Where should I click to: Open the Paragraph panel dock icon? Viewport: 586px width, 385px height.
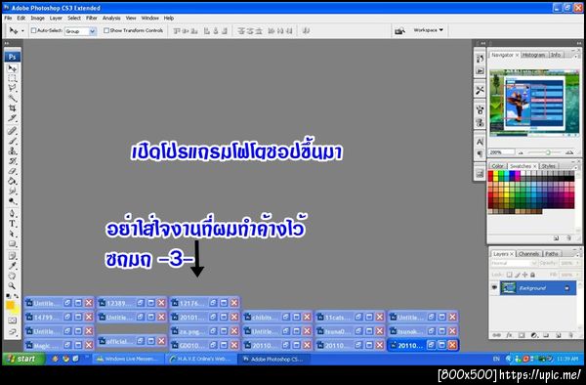click(480, 153)
